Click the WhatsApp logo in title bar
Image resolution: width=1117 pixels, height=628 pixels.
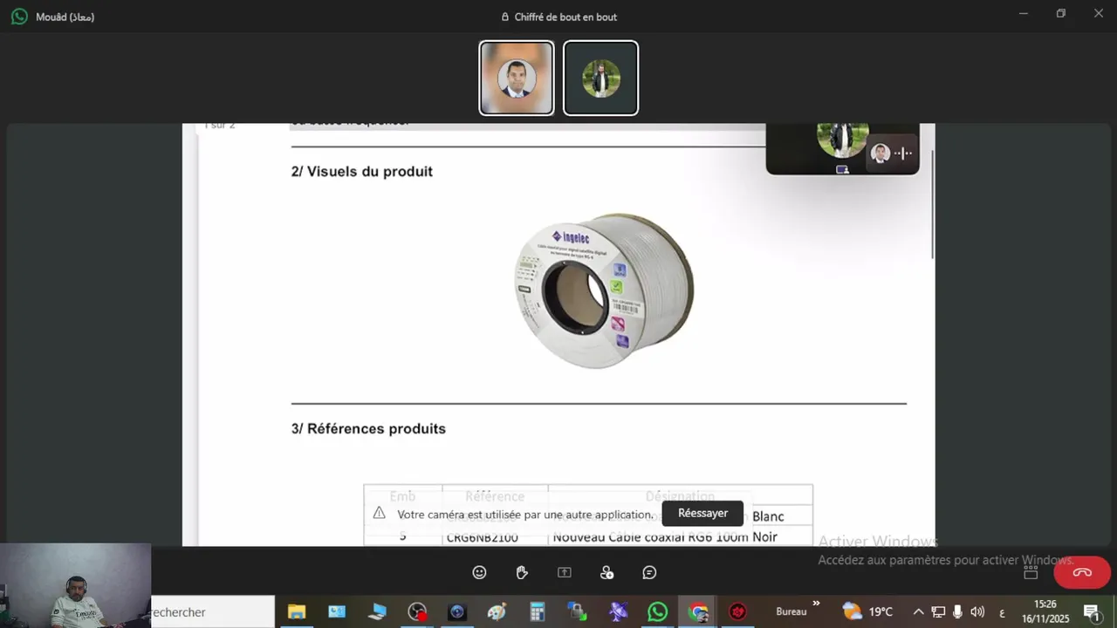tap(19, 17)
